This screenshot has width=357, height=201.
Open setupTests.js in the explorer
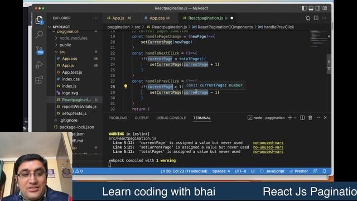click(x=75, y=113)
